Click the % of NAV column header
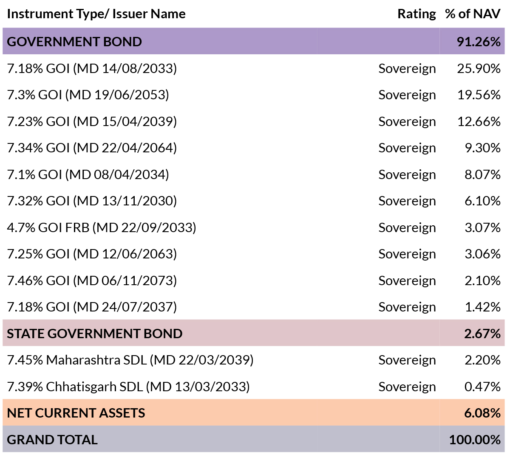The image size is (510, 457). click(x=473, y=14)
